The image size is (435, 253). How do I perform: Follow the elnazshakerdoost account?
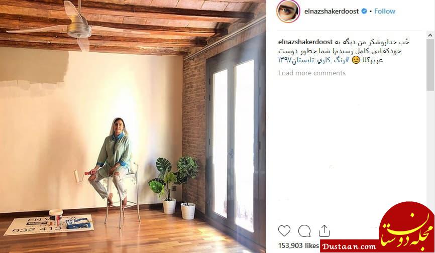384,12
